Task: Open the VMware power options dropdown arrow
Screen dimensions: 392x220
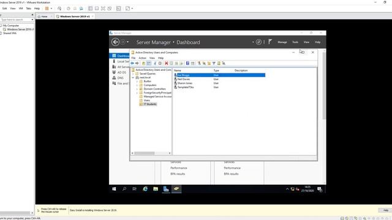Action: [51, 8]
